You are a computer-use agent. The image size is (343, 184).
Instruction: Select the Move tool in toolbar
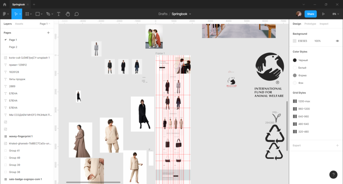coord(16,14)
